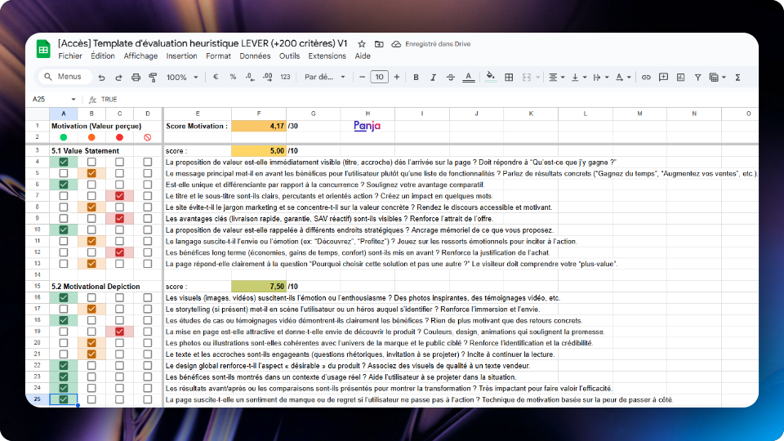Image resolution: width=784 pixels, height=441 pixels.
Task: Click the font size field showing 10
Action: click(379, 77)
